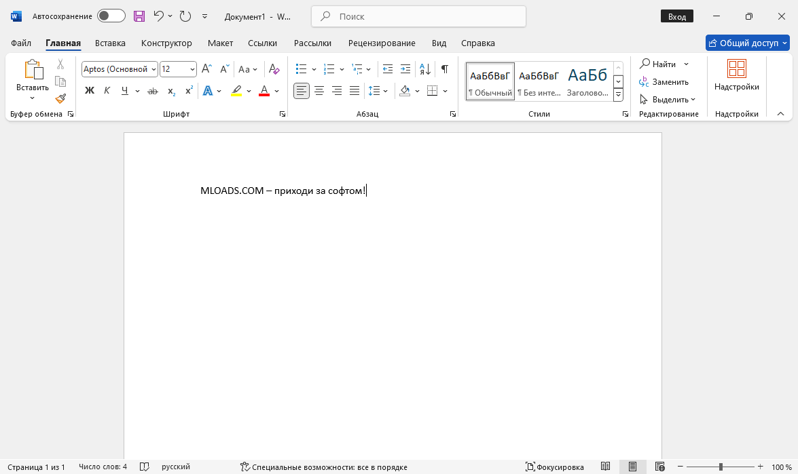Collapse the ribbon with the chevron
Screen dimensions: 798x474
point(781,114)
